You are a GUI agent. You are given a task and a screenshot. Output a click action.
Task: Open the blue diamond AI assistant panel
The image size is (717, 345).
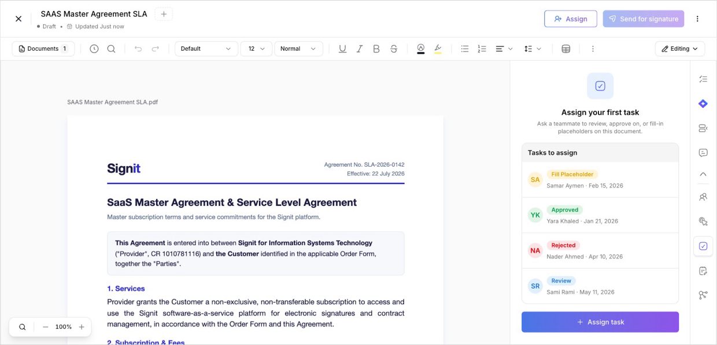pyautogui.click(x=703, y=104)
